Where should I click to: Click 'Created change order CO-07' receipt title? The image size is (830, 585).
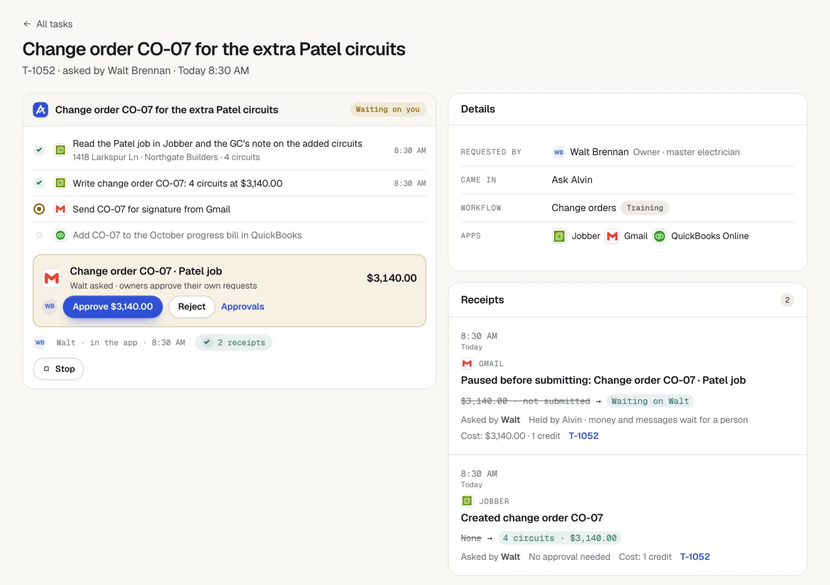tap(532, 518)
